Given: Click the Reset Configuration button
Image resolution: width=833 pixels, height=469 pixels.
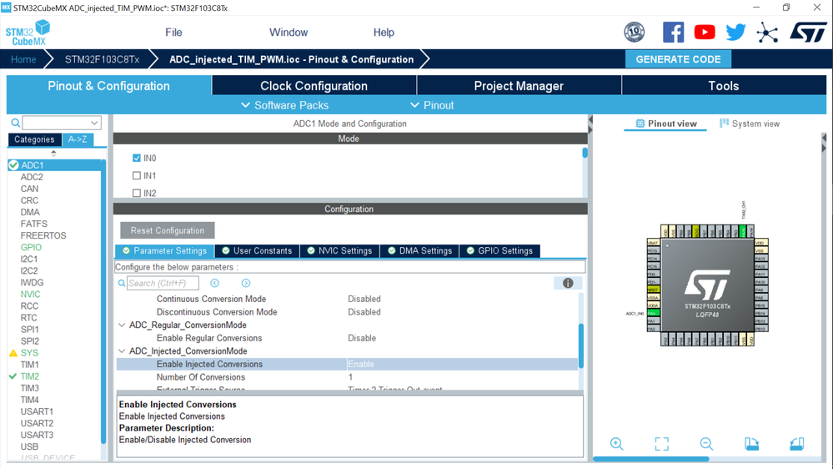Looking at the screenshot, I should 168,230.
